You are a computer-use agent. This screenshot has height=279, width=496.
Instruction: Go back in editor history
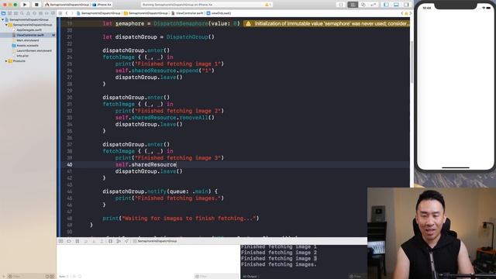coord(67,13)
